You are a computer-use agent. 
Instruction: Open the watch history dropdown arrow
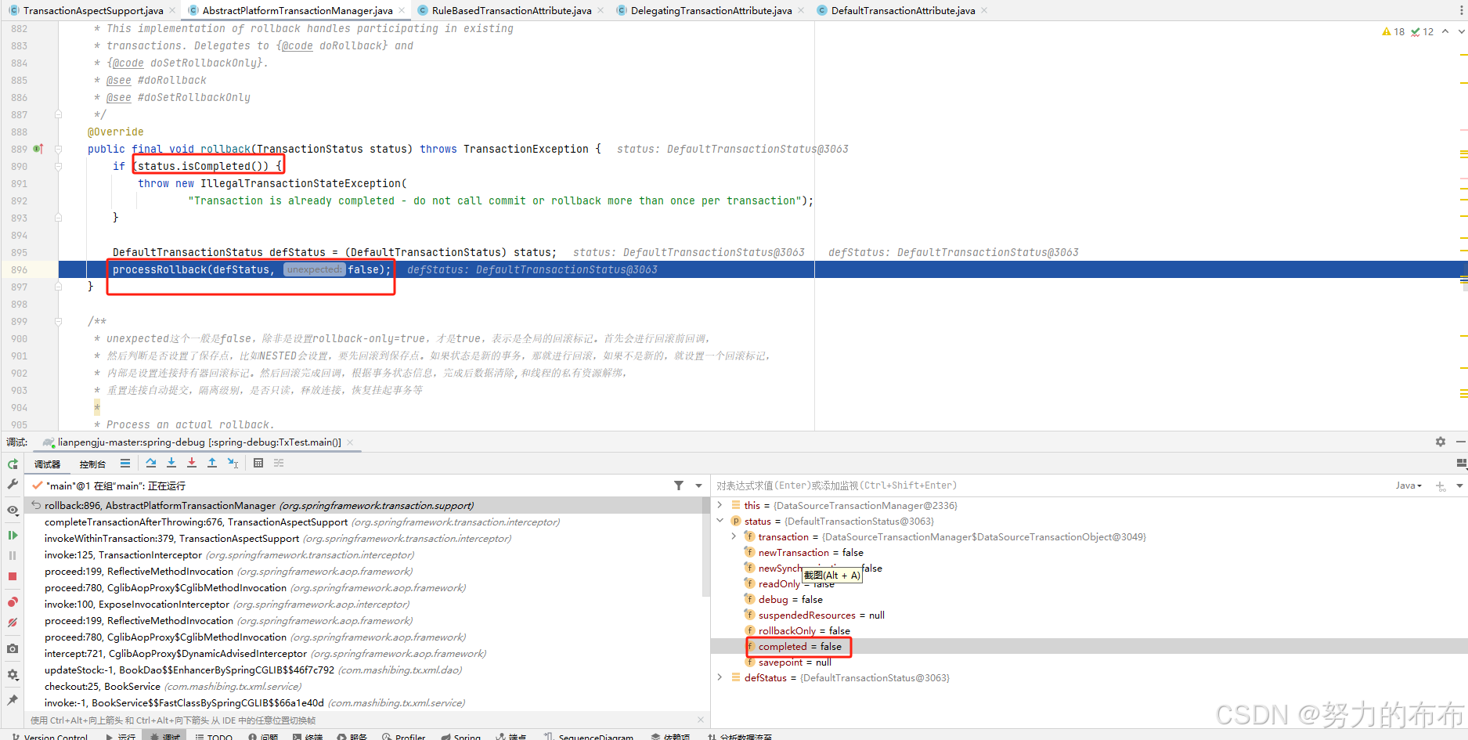point(1459,486)
